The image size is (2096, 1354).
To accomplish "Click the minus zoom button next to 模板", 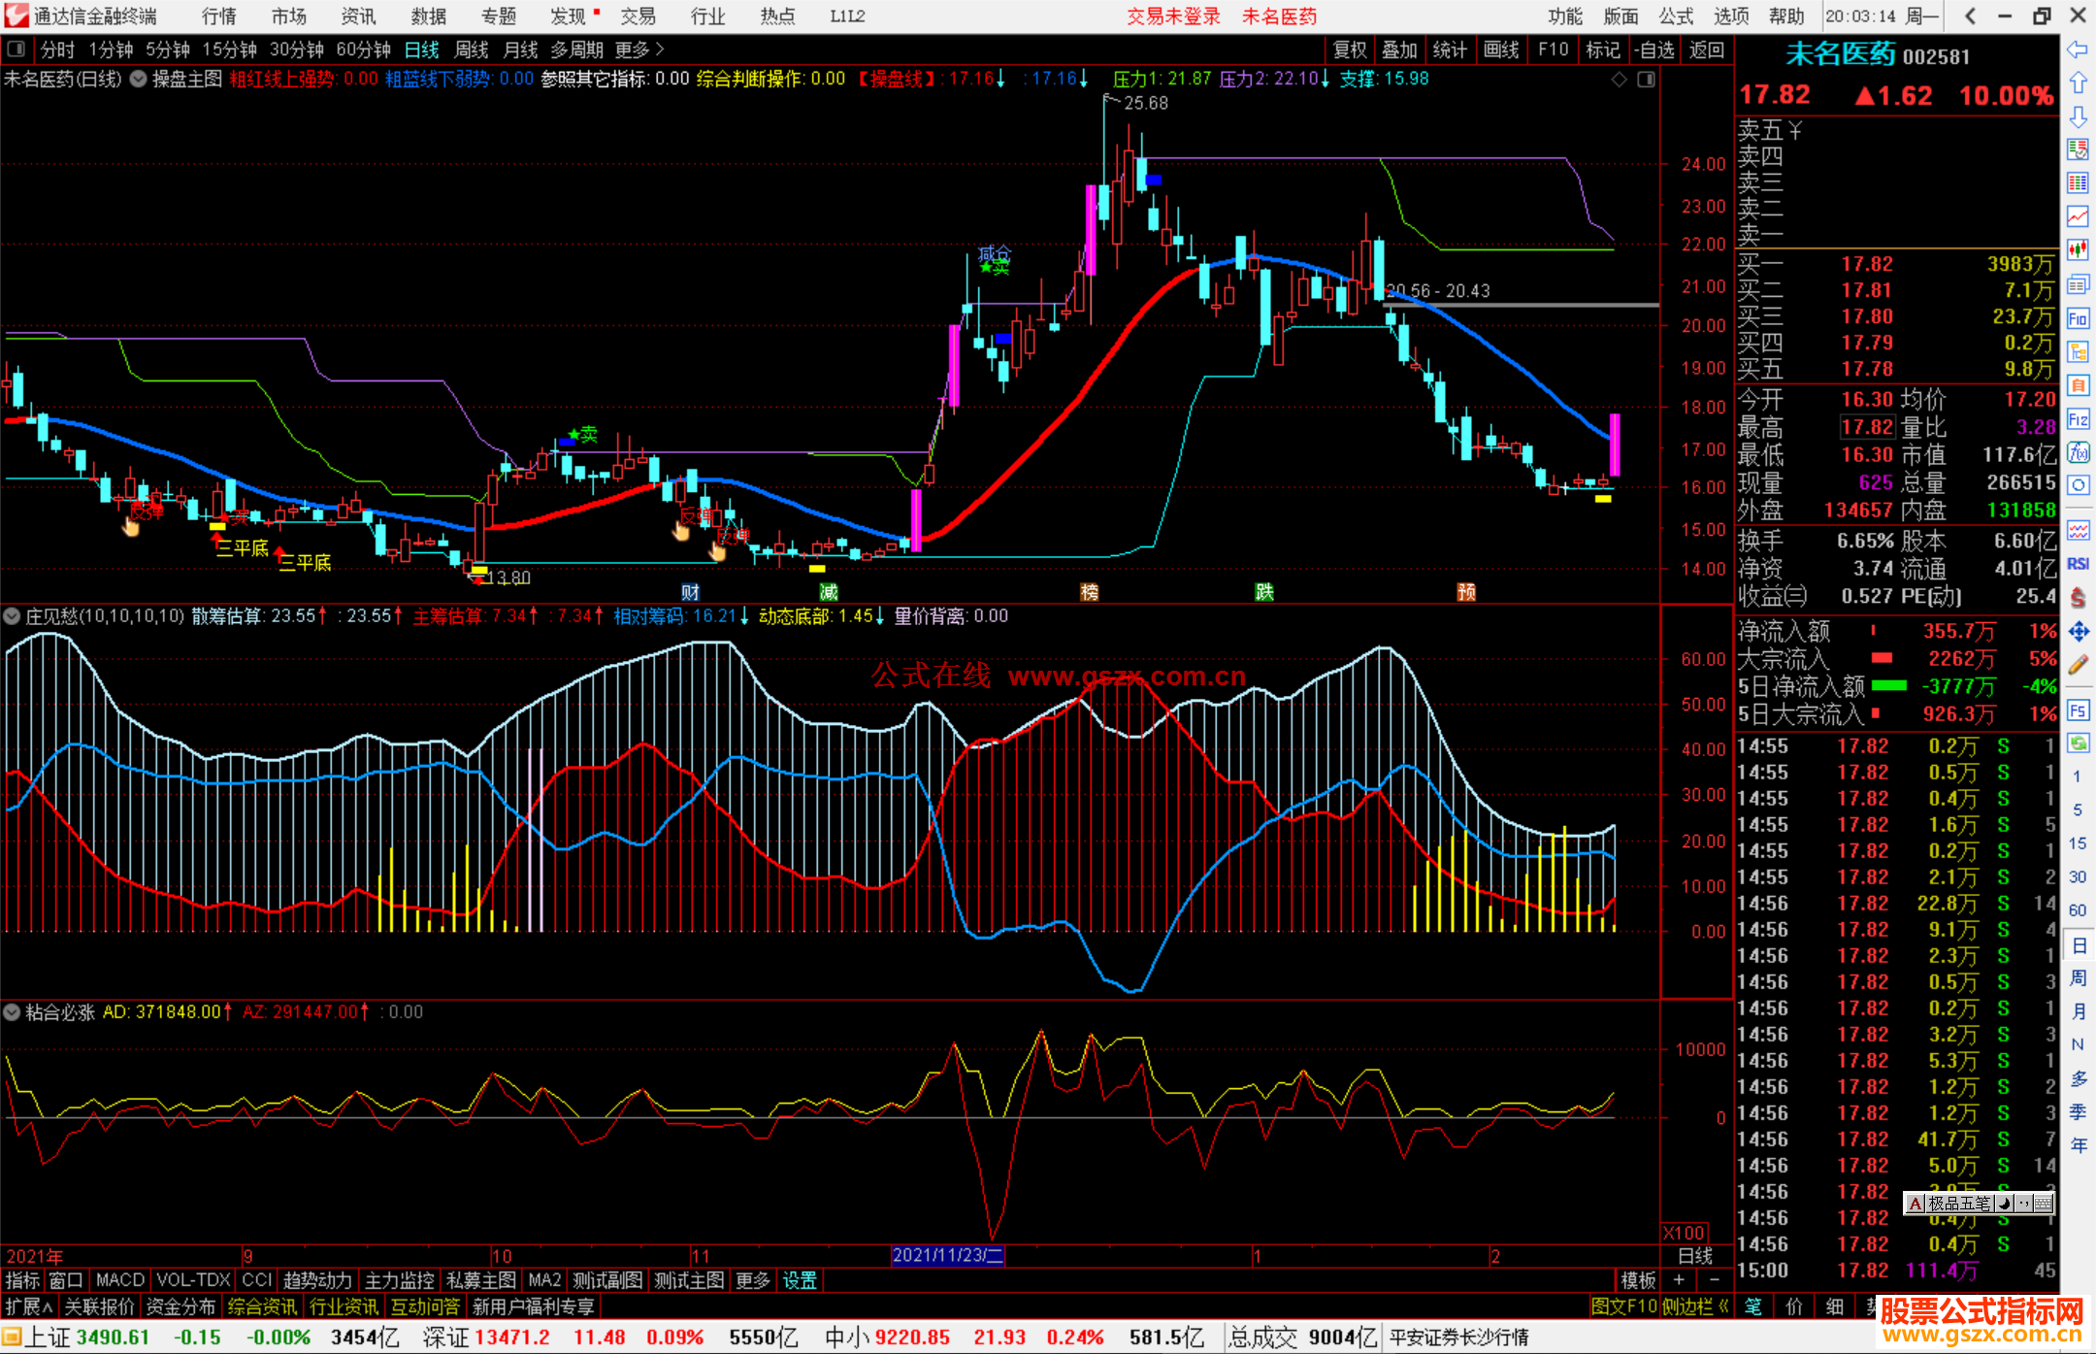I will [x=1714, y=1280].
